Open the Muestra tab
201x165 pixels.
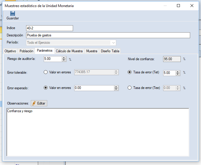point(92,51)
